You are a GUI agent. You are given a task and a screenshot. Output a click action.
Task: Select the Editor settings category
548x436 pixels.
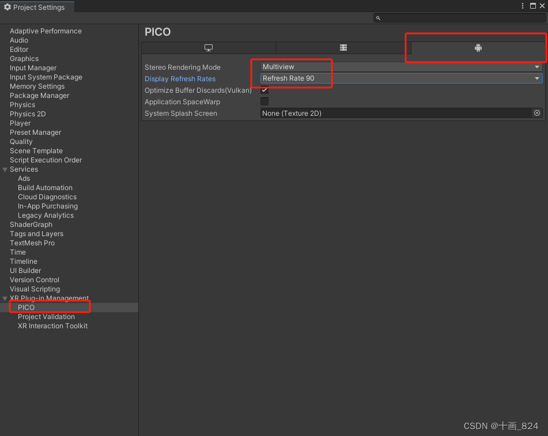click(19, 50)
